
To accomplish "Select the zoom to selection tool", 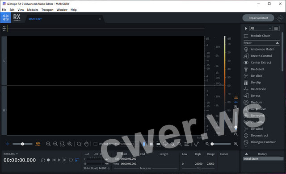I will [x=63, y=144].
